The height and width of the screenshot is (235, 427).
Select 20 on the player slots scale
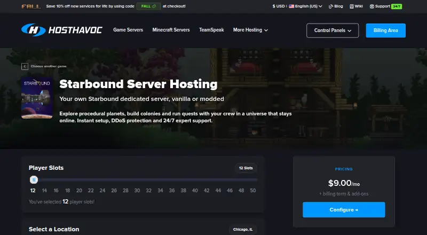click(79, 191)
